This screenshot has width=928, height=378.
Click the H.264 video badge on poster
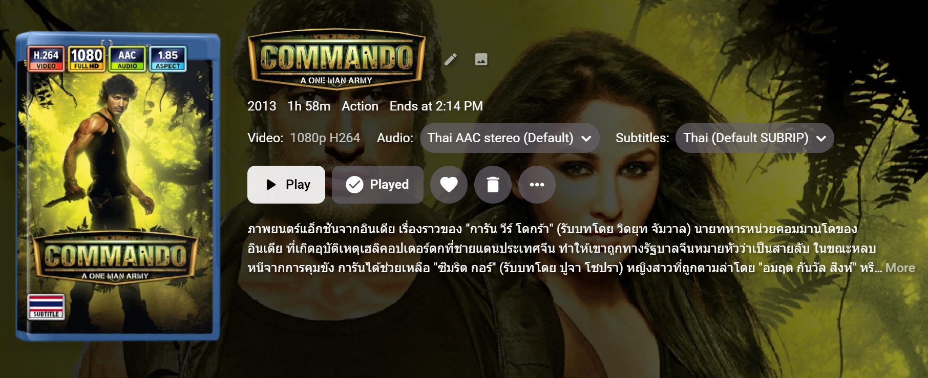pos(46,59)
